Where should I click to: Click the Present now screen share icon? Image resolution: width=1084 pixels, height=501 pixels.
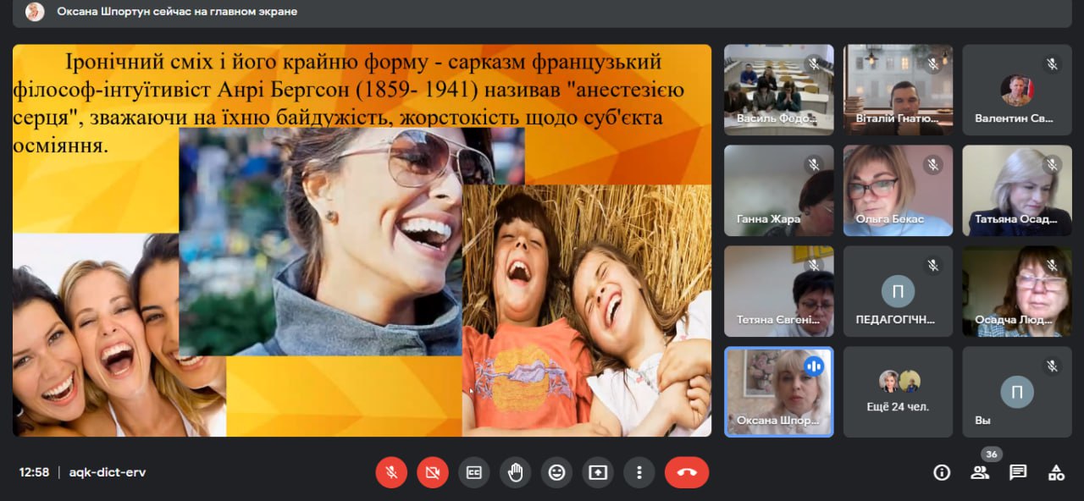click(598, 473)
